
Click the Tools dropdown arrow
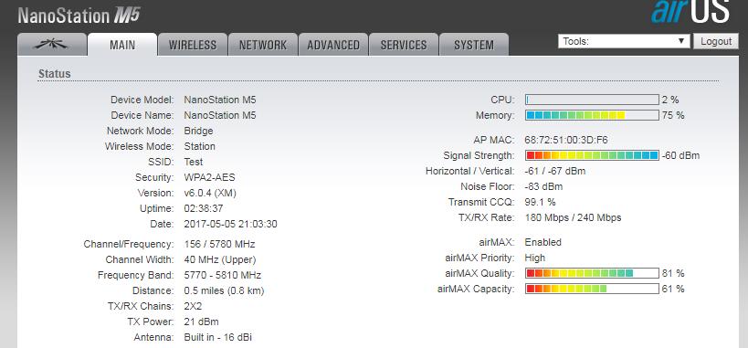click(x=681, y=41)
